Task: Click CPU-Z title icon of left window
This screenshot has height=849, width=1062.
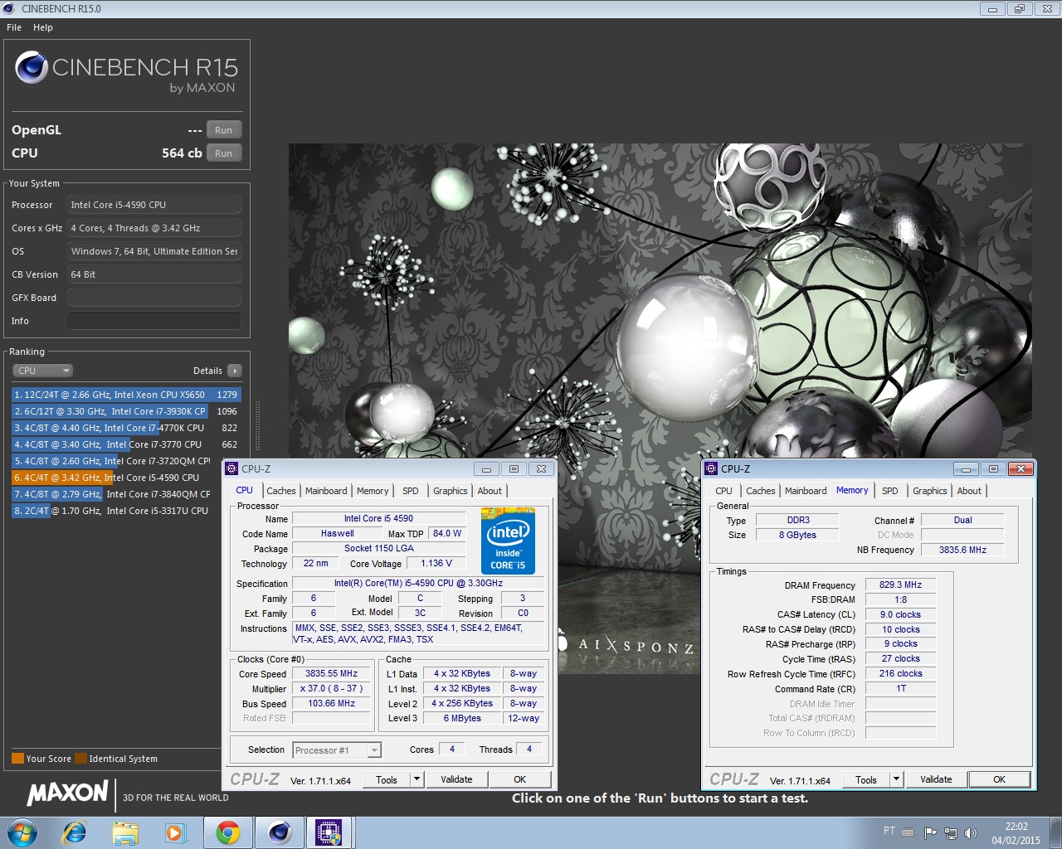Action: point(232,468)
